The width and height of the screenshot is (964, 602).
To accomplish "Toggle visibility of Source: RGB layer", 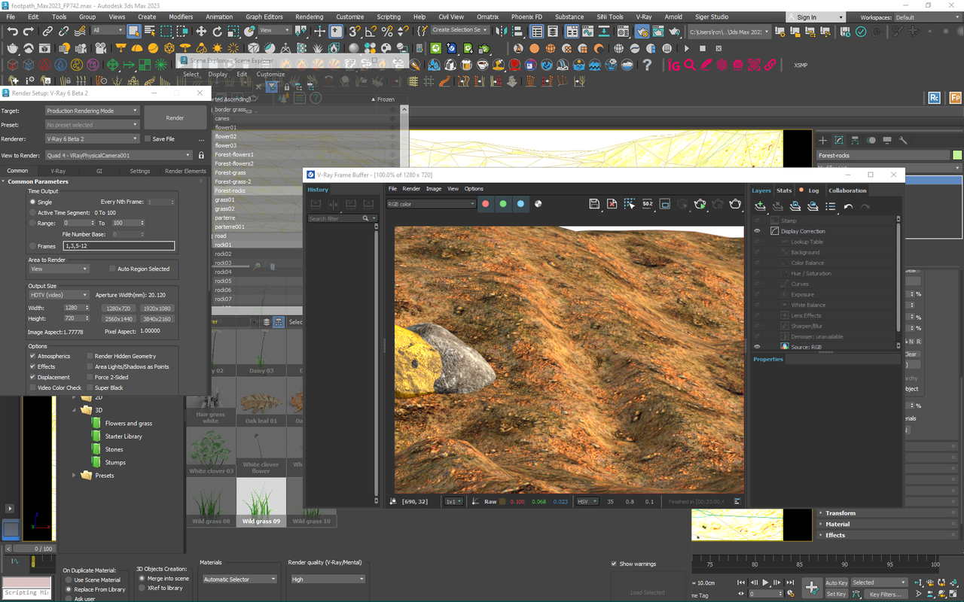I will [x=757, y=347].
